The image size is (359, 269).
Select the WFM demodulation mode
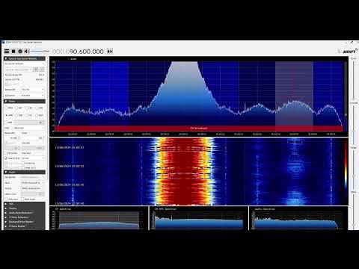pos(9,115)
